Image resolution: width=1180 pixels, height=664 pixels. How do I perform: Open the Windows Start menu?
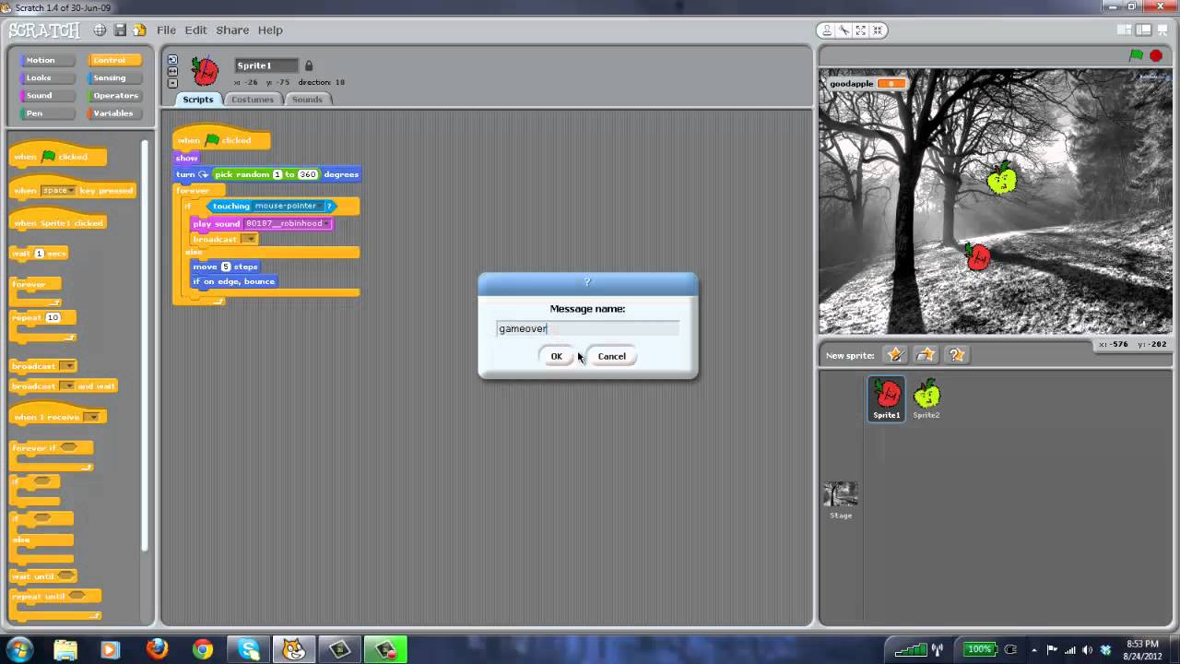pyautogui.click(x=20, y=649)
